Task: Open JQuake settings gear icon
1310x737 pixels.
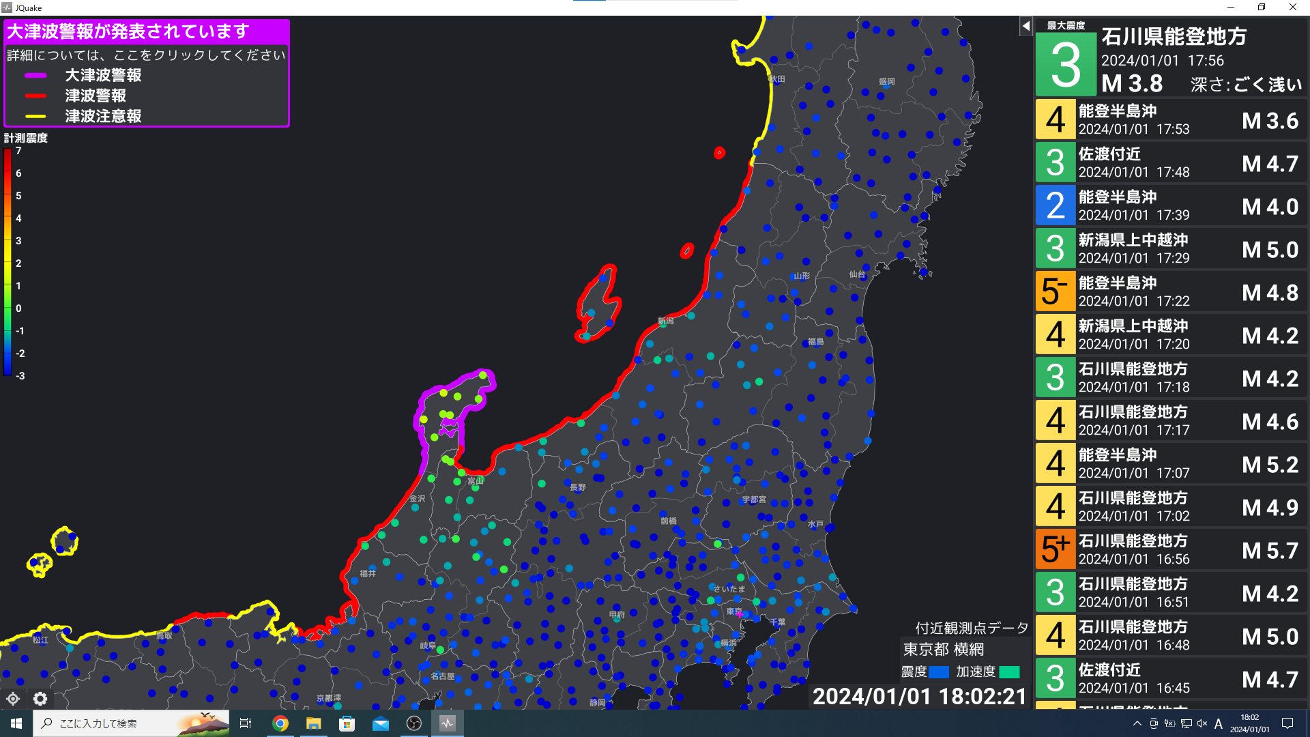Action: [40, 699]
